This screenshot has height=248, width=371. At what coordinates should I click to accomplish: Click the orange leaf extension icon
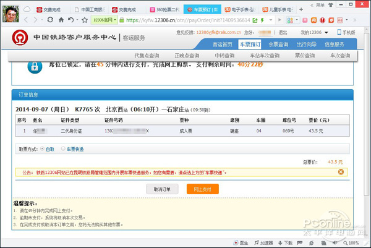coord(331,20)
